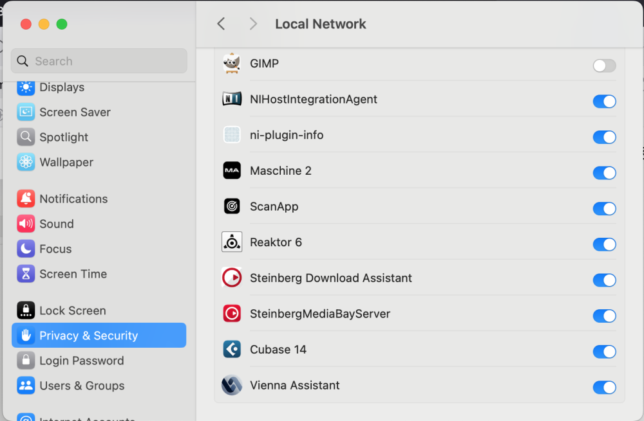The image size is (644, 421).
Task: Click the 'ScanApp' label
Action: tap(274, 206)
